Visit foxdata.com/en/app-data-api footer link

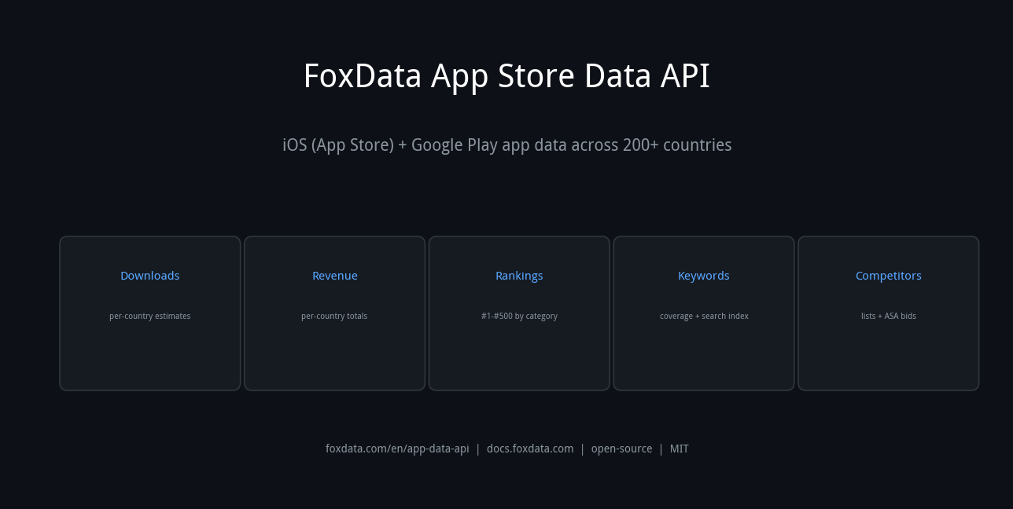[x=397, y=449]
